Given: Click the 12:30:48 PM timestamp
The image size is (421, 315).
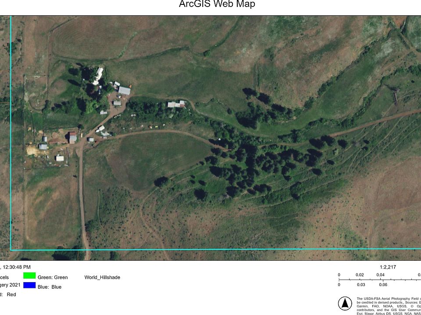Looking at the screenshot, I should (17, 267).
